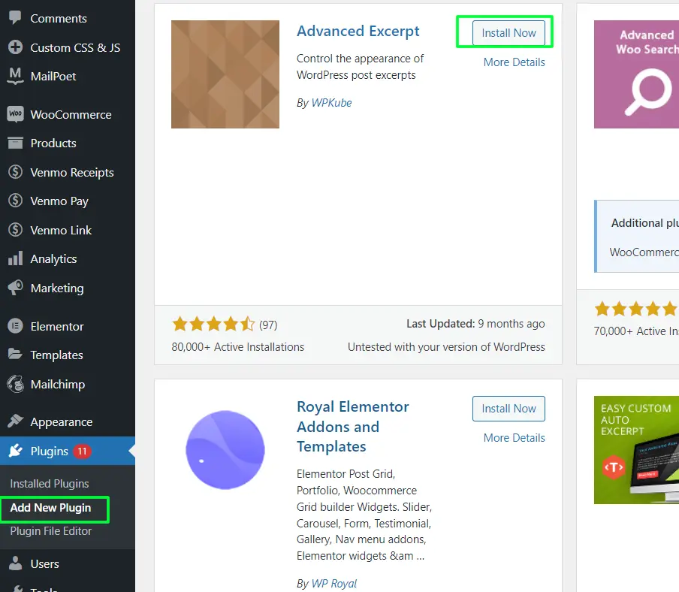Open Plugin File Editor submenu item
The height and width of the screenshot is (592, 679).
[51, 531]
